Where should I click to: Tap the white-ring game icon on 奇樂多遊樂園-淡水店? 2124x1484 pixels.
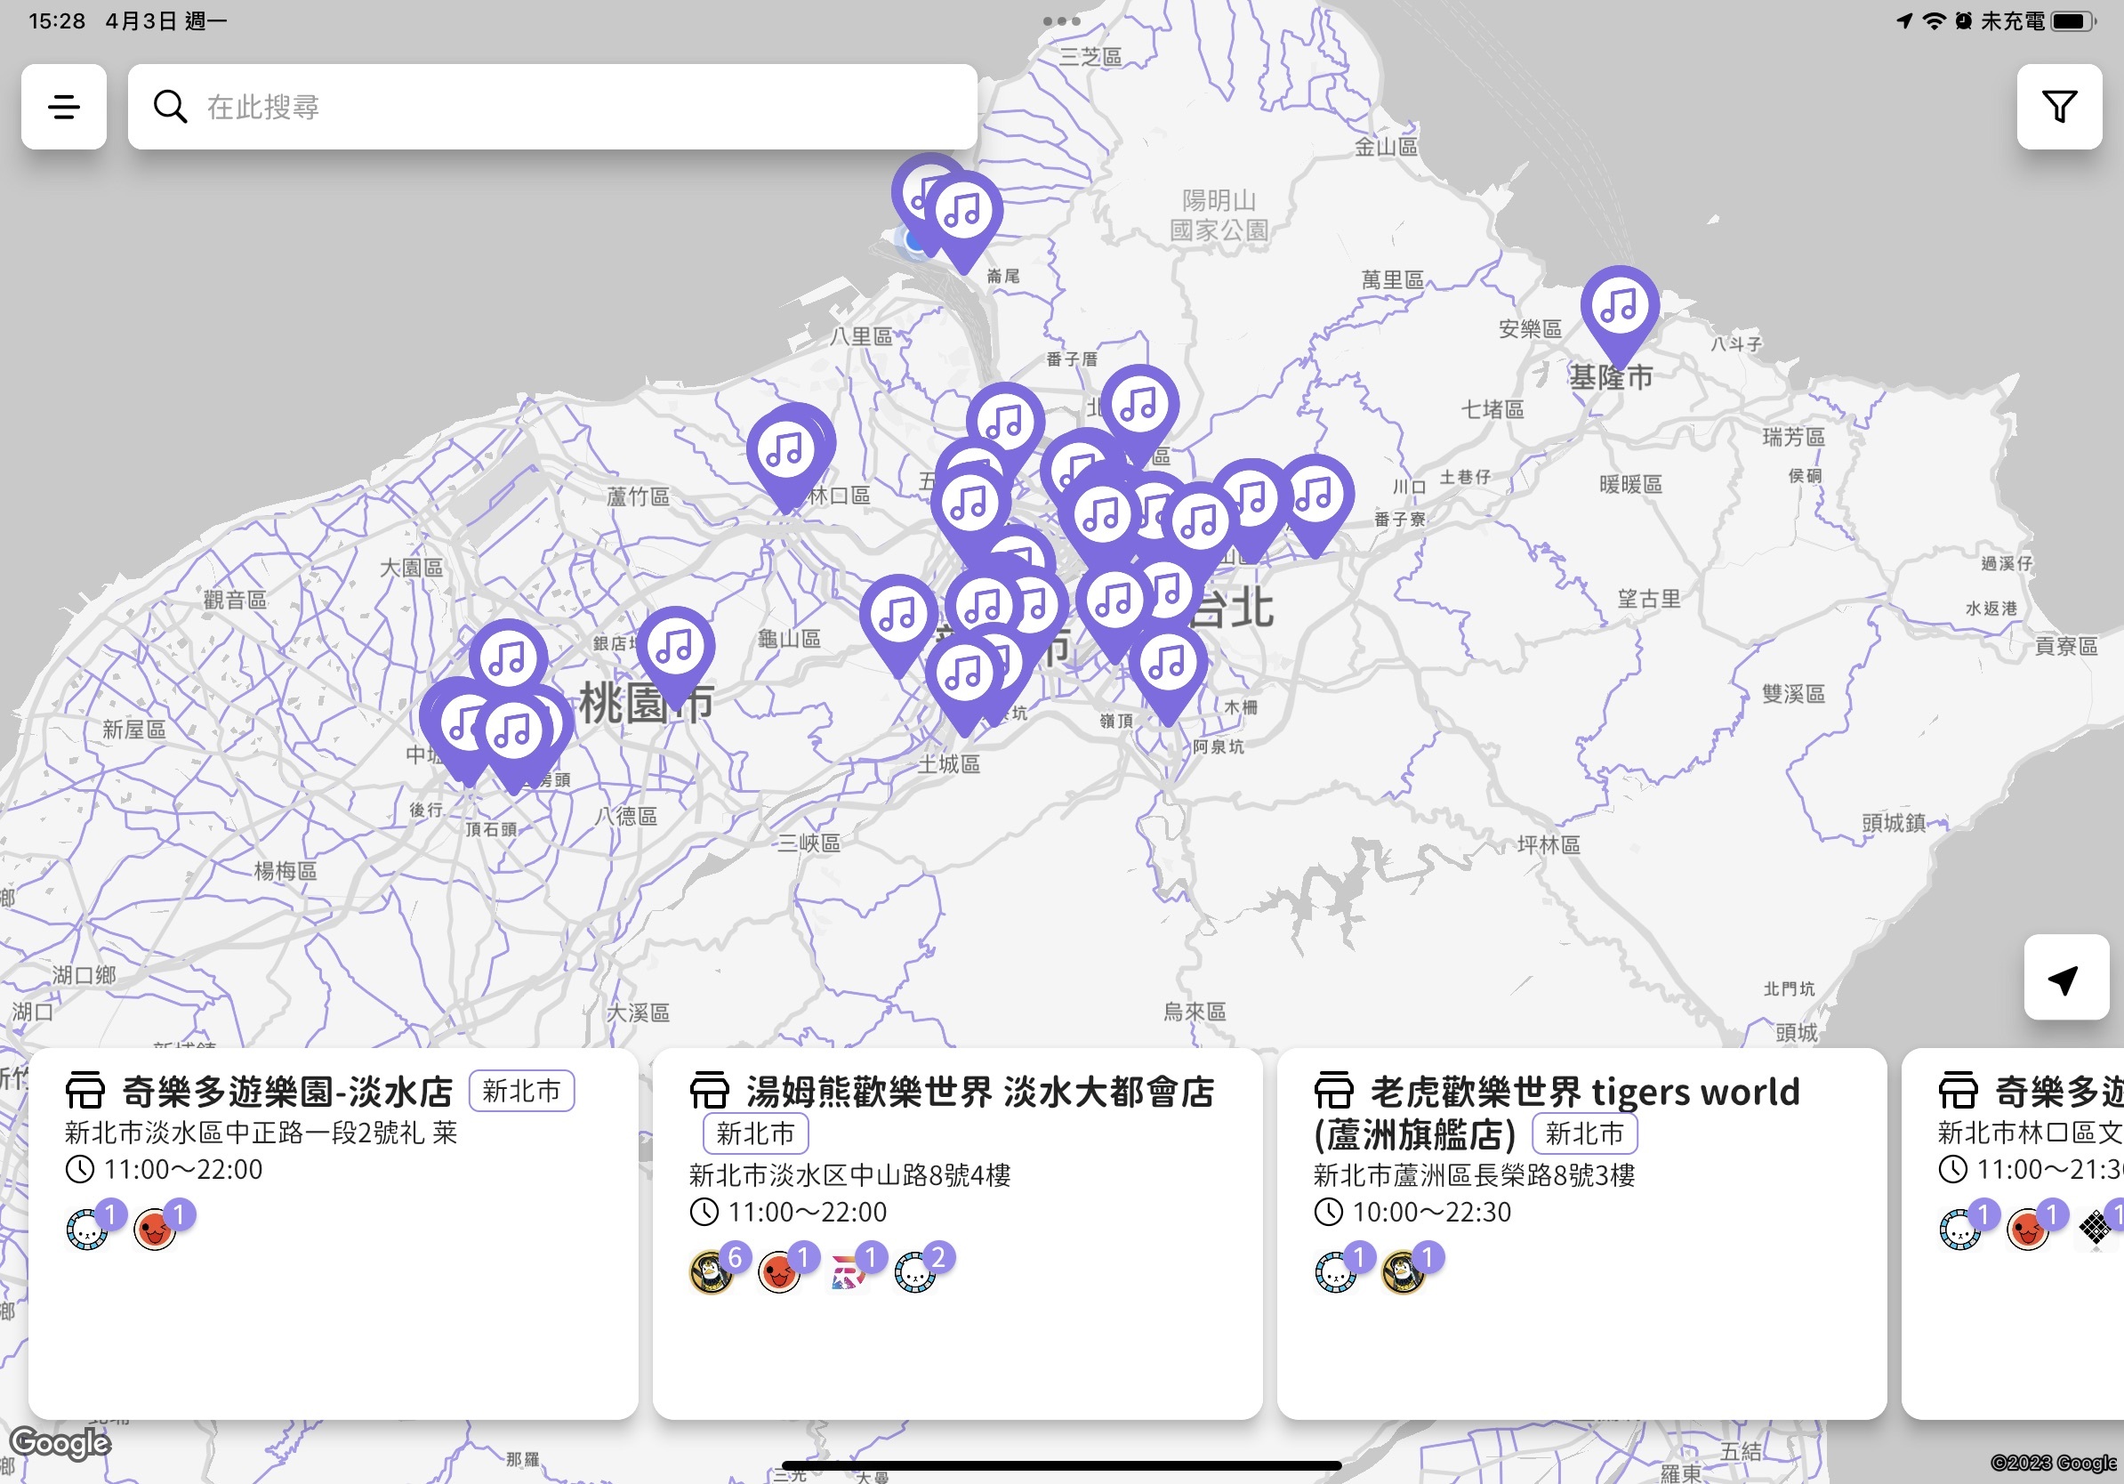click(88, 1230)
